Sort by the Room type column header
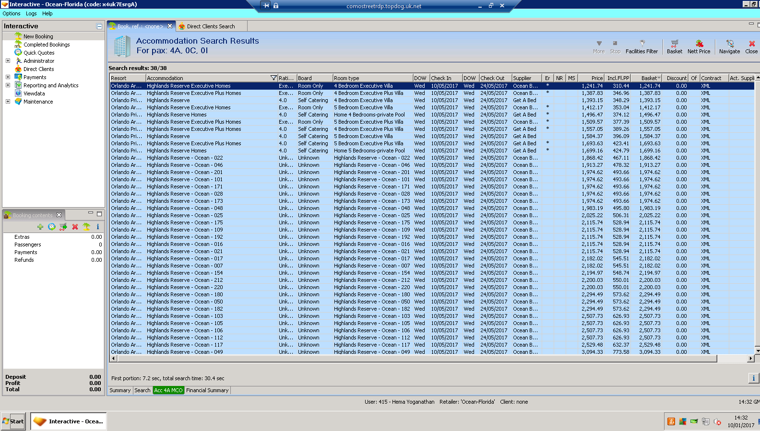The width and height of the screenshot is (760, 431). coord(373,78)
